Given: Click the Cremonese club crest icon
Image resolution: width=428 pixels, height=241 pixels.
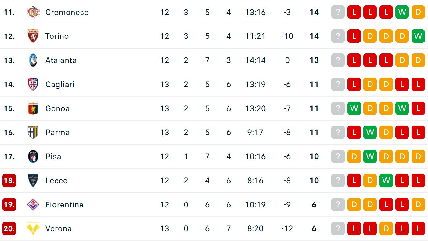Looking at the screenshot, I should point(33,12).
